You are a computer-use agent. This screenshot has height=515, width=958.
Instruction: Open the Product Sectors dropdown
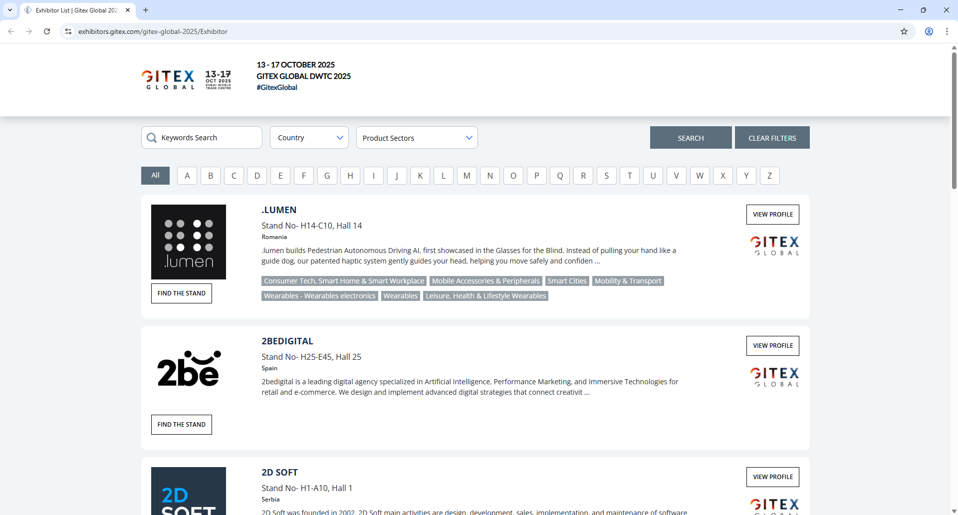pyautogui.click(x=417, y=137)
